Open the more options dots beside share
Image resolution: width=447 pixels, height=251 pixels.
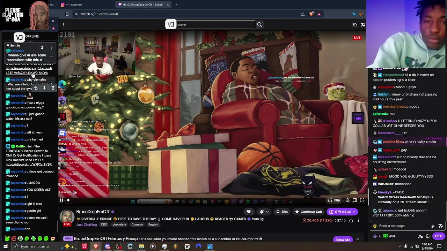tap(358, 220)
